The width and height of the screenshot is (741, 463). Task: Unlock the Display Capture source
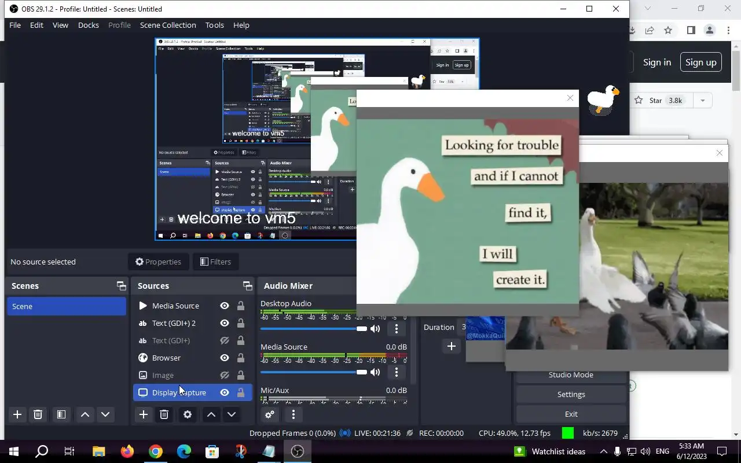tap(240, 392)
